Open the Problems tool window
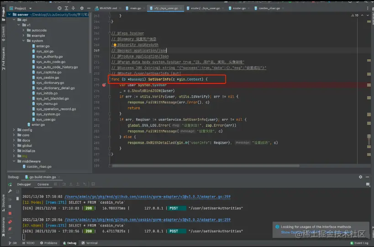Image resolution: width=374 pixels, height=247 pixels. (49, 243)
